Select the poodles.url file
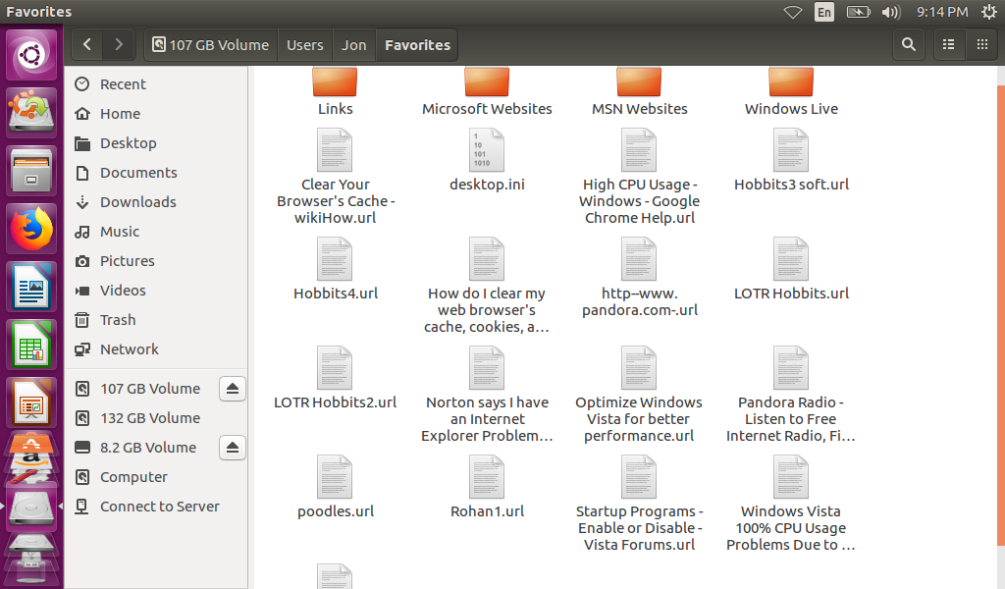The image size is (1005, 589). [x=335, y=479]
